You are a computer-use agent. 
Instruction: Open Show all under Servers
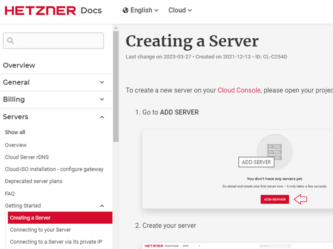coord(15,132)
